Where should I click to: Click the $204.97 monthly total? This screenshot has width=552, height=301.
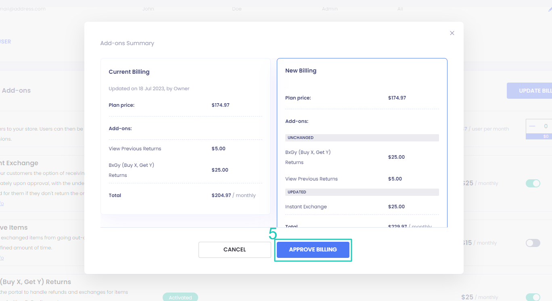[x=234, y=195]
